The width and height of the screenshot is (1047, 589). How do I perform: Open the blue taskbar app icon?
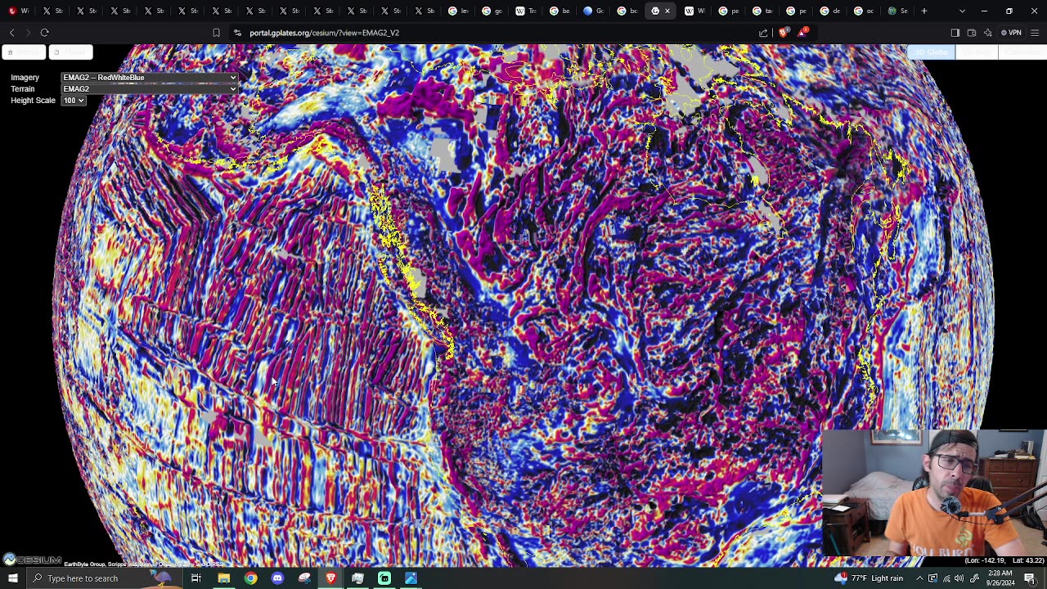(411, 578)
